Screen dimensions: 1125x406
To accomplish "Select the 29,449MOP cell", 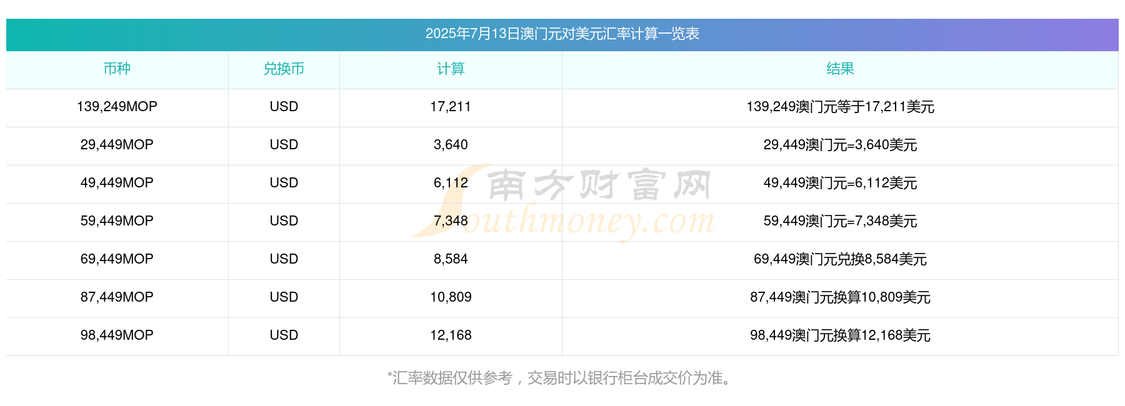I will [x=117, y=145].
